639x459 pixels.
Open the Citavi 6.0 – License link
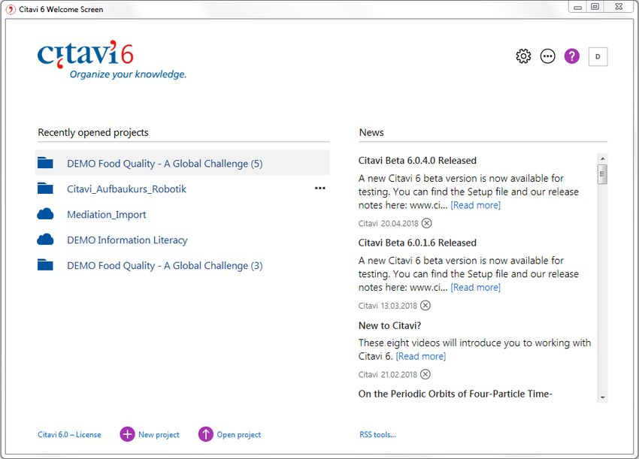click(69, 434)
